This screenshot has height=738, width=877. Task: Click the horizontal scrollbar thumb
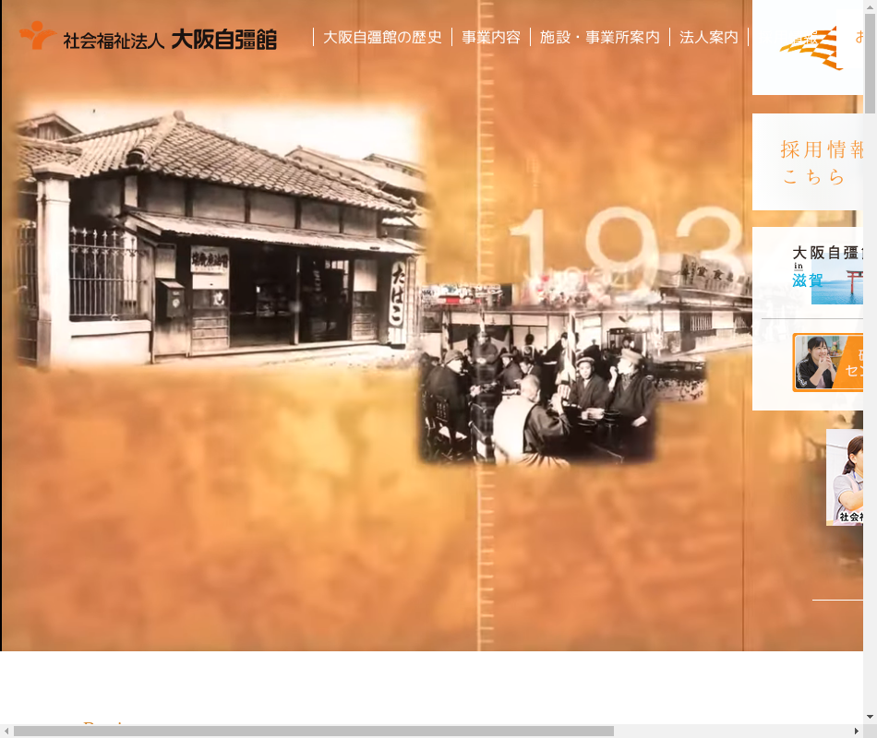[314, 731]
